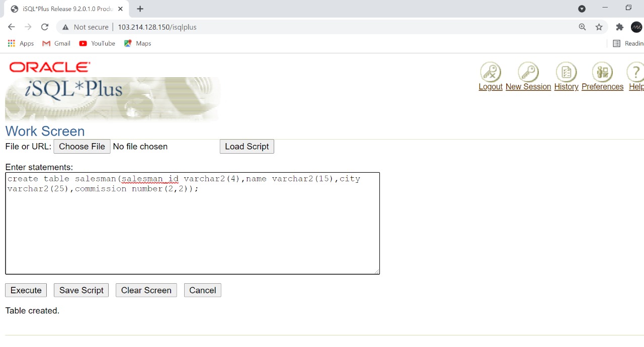
Task: Restore down the Chrome window
Action: pyautogui.click(x=628, y=8)
